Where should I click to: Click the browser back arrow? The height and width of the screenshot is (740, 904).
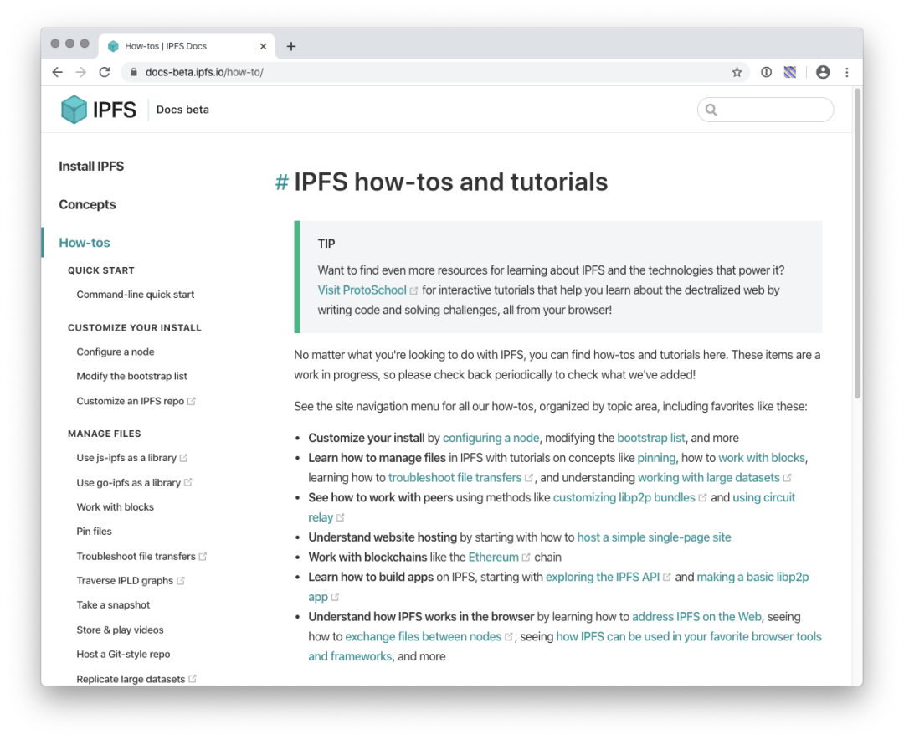point(57,72)
